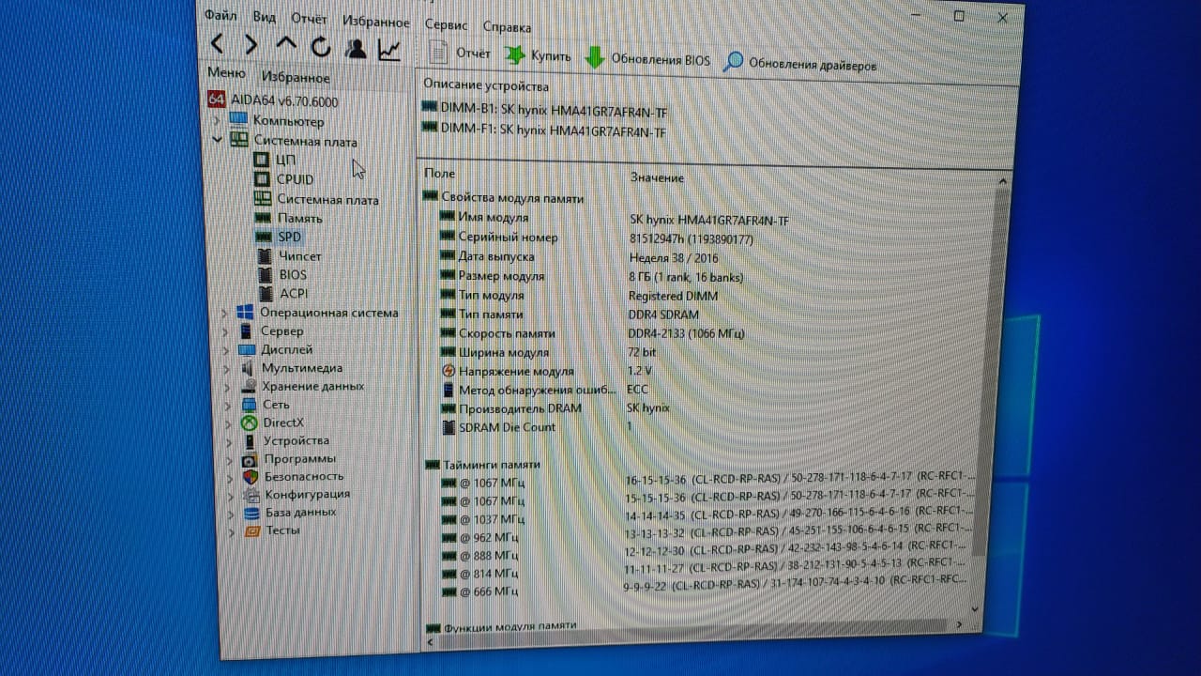
Task: Select AIDA64 v6.70.6000 root node
Action: click(x=273, y=101)
